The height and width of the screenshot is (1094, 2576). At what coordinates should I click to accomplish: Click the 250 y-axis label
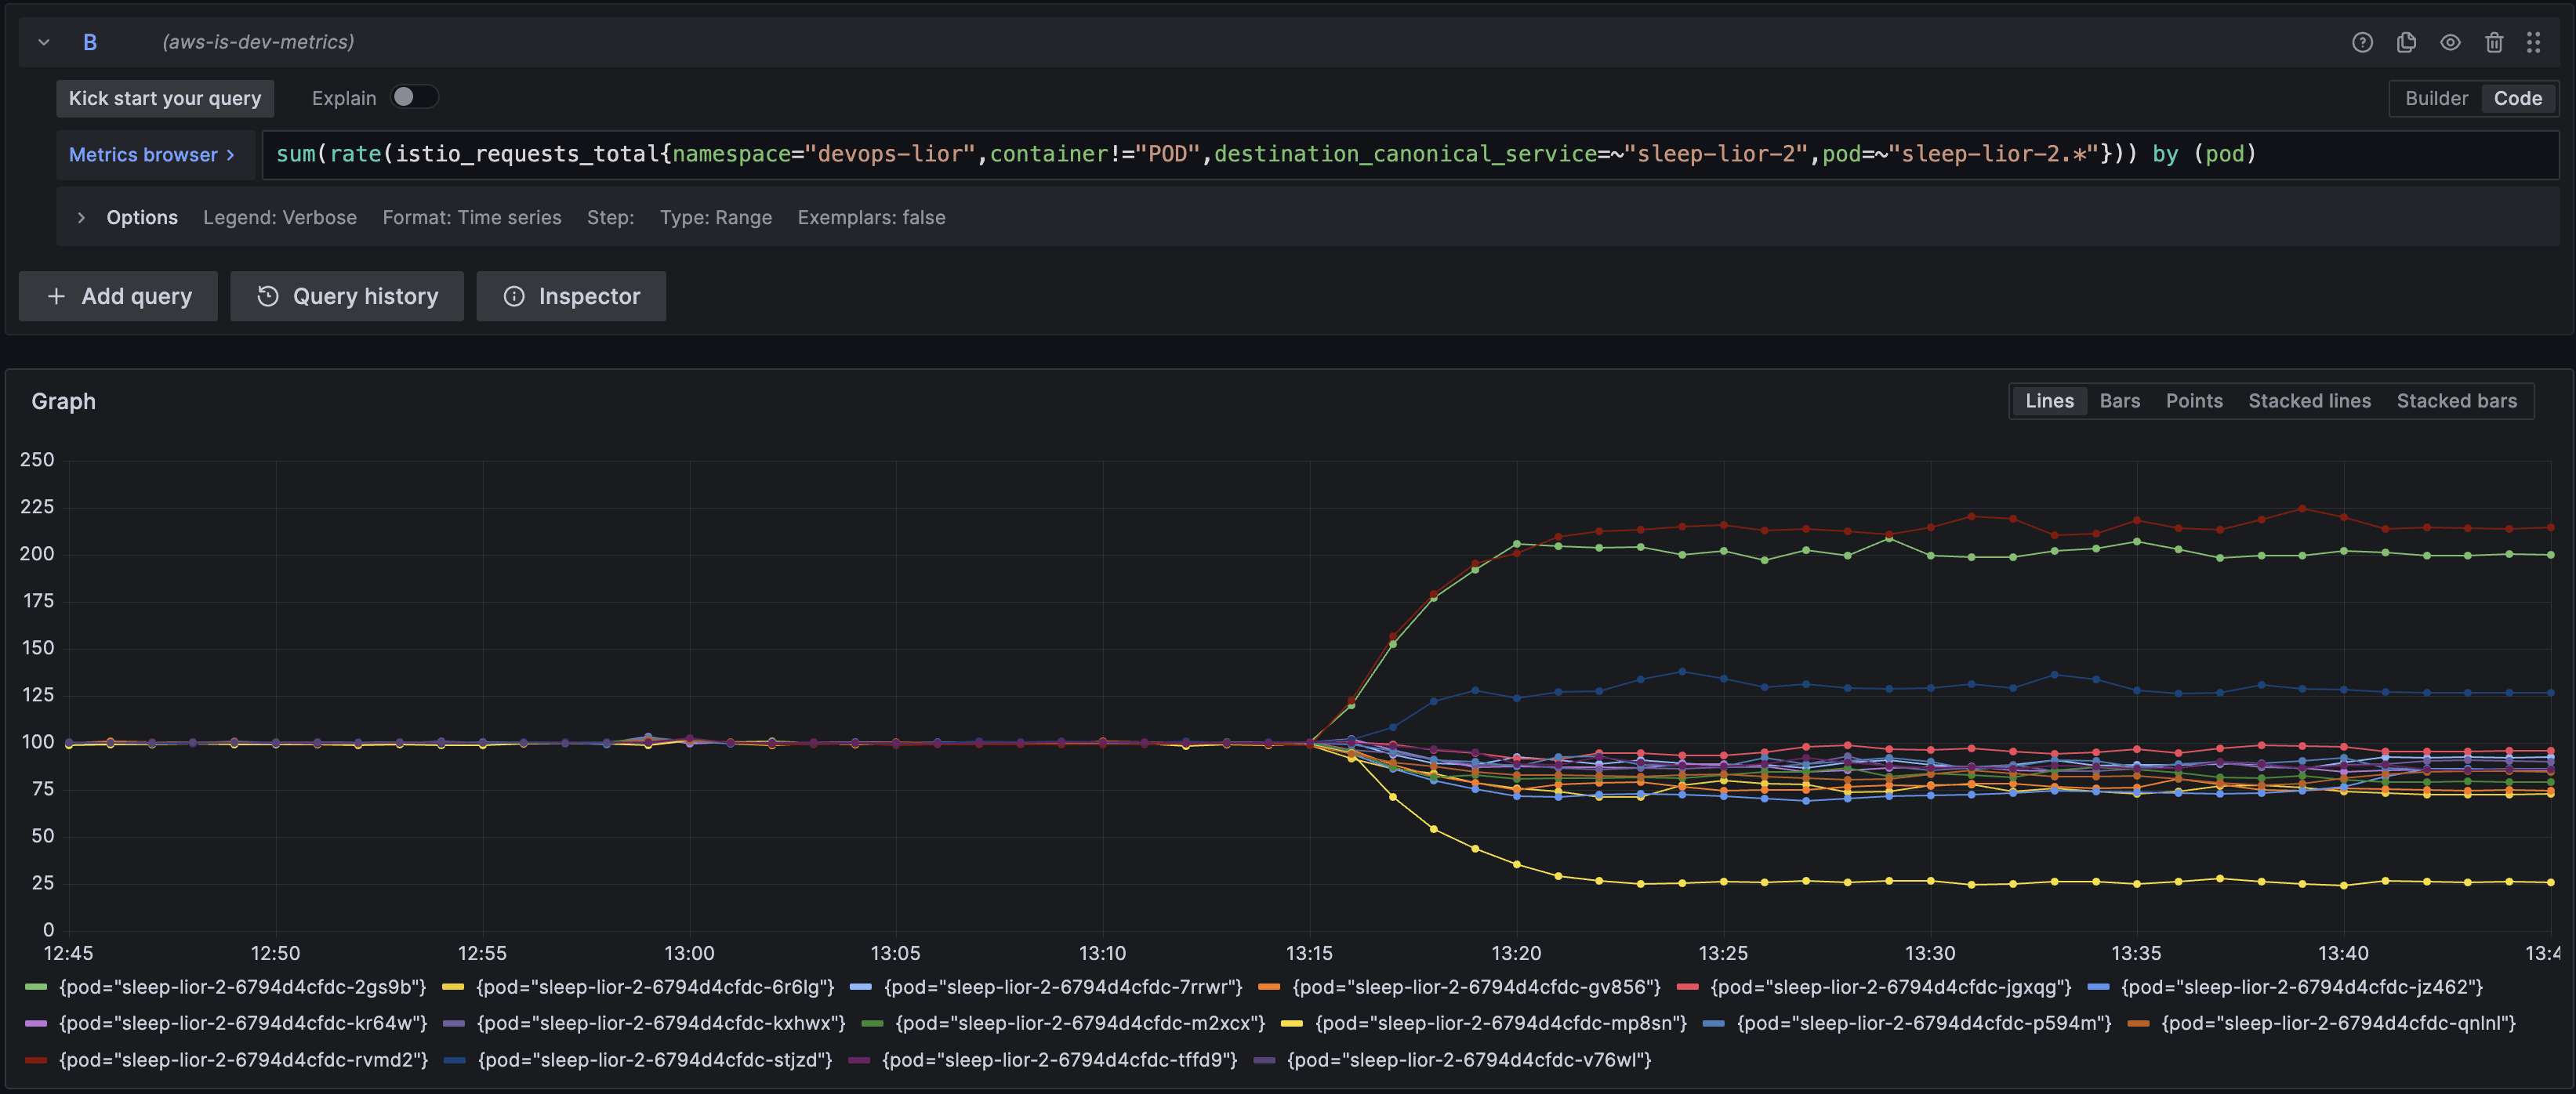click(x=37, y=460)
